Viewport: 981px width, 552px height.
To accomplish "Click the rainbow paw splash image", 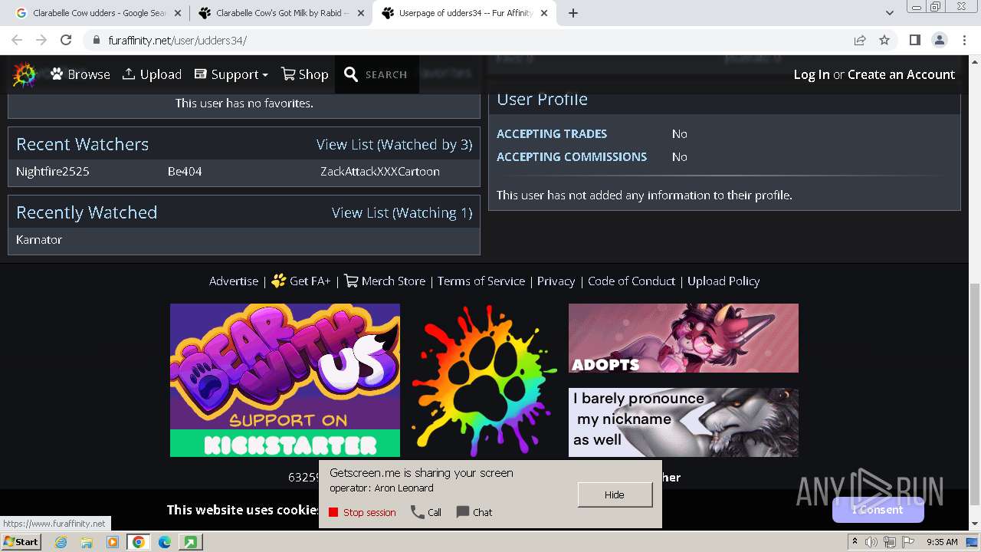I will 484,380.
